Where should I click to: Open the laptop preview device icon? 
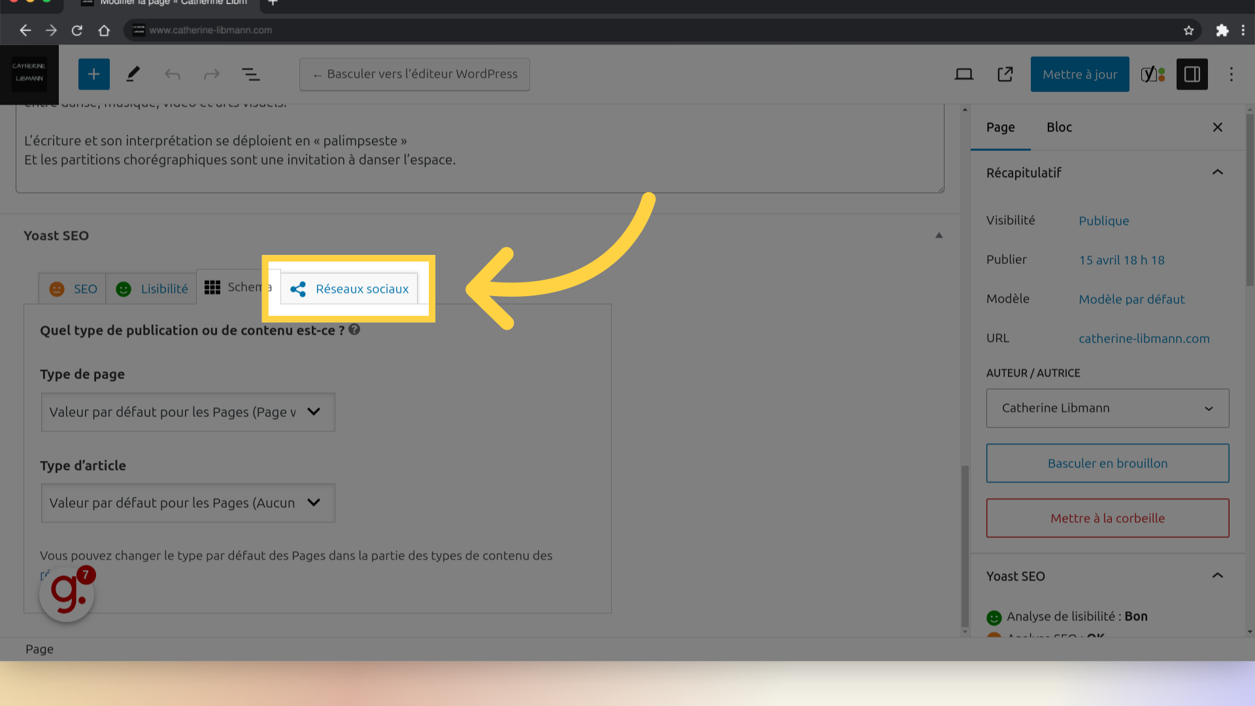click(964, 75)
